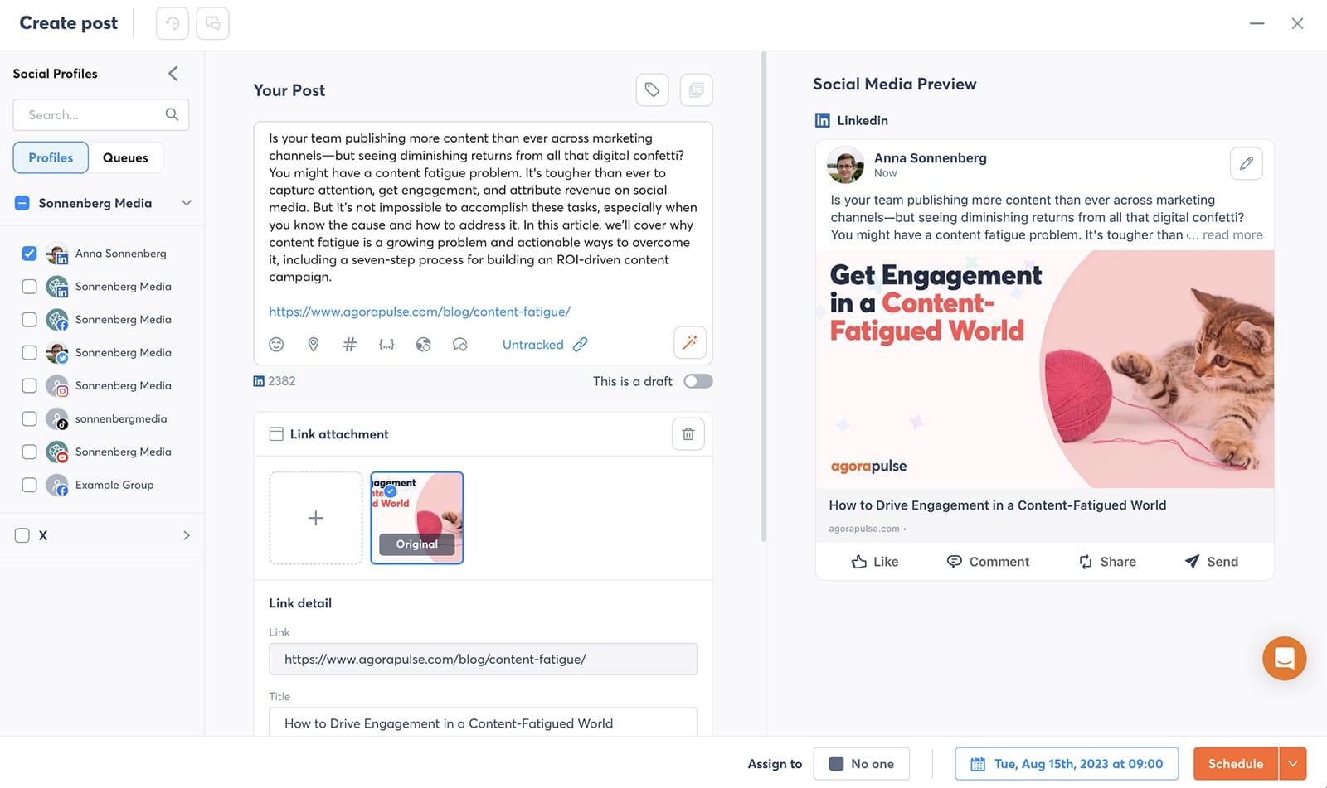Insert a hashtag using the # icon
Screen dimensions: 1327x788
[349, 345]
